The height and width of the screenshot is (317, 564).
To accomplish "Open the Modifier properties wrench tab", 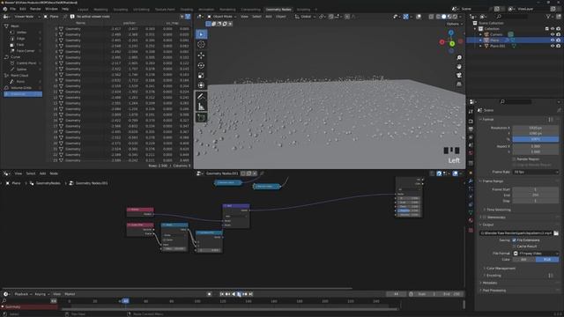I will pos(471,181).
